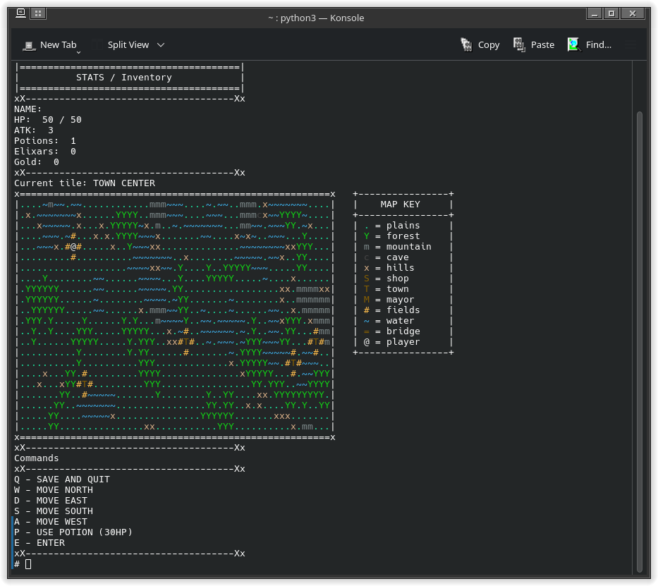Open a new terminal with New Tab
The image size is (658, 586).
tap(50, 45)
